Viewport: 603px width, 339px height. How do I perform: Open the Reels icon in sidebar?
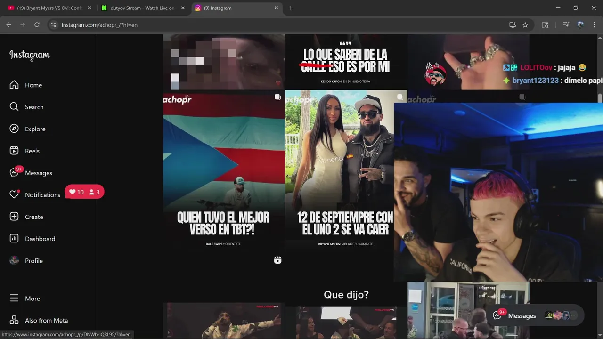14,151
